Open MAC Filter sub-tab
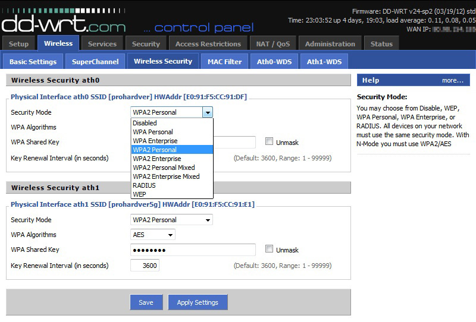Screen dimensions: 476x322 [x=225, y=62]
